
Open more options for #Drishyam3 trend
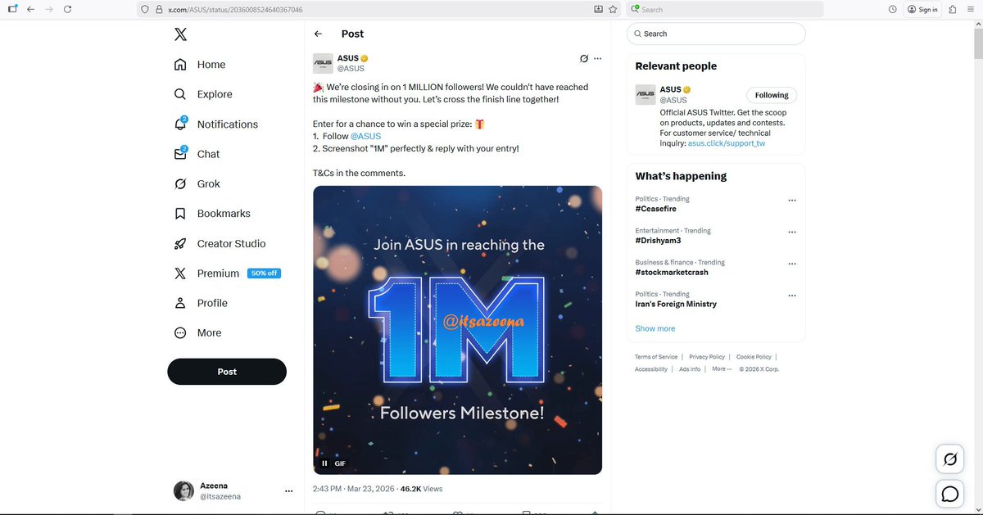click(x=791, y=232)
